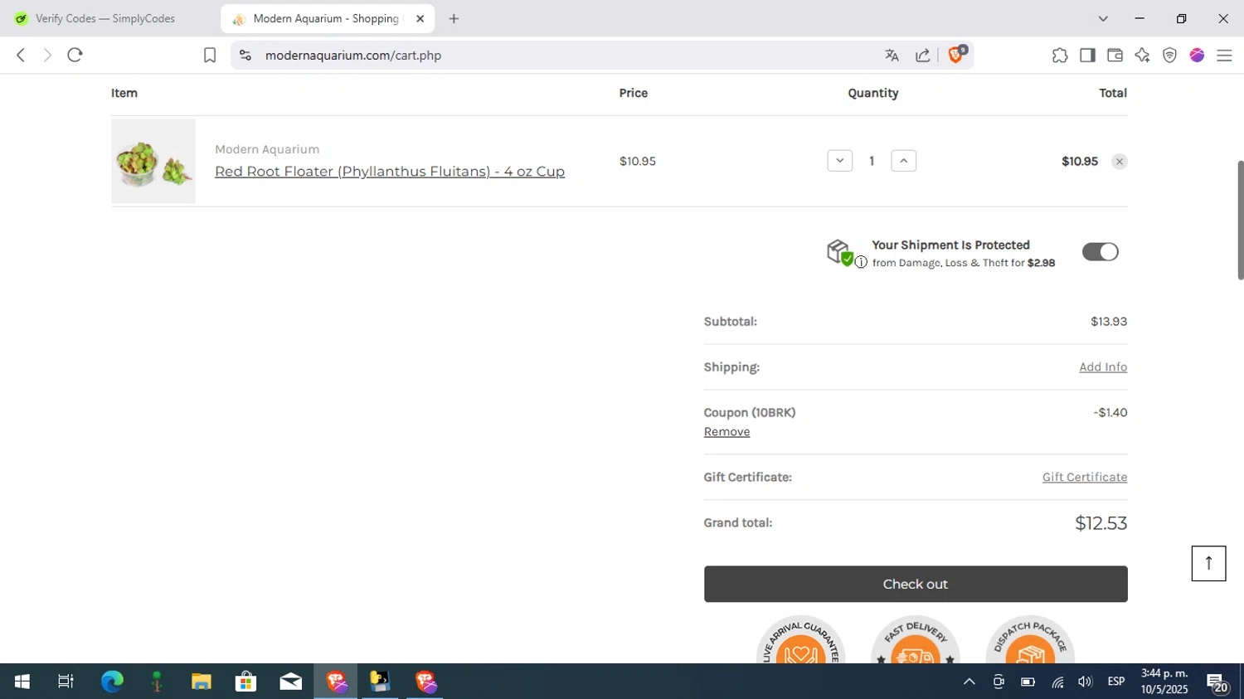Click the page vertical scrollbar
This screenshot has width=1244, height=699.
tap(1240, 221)
